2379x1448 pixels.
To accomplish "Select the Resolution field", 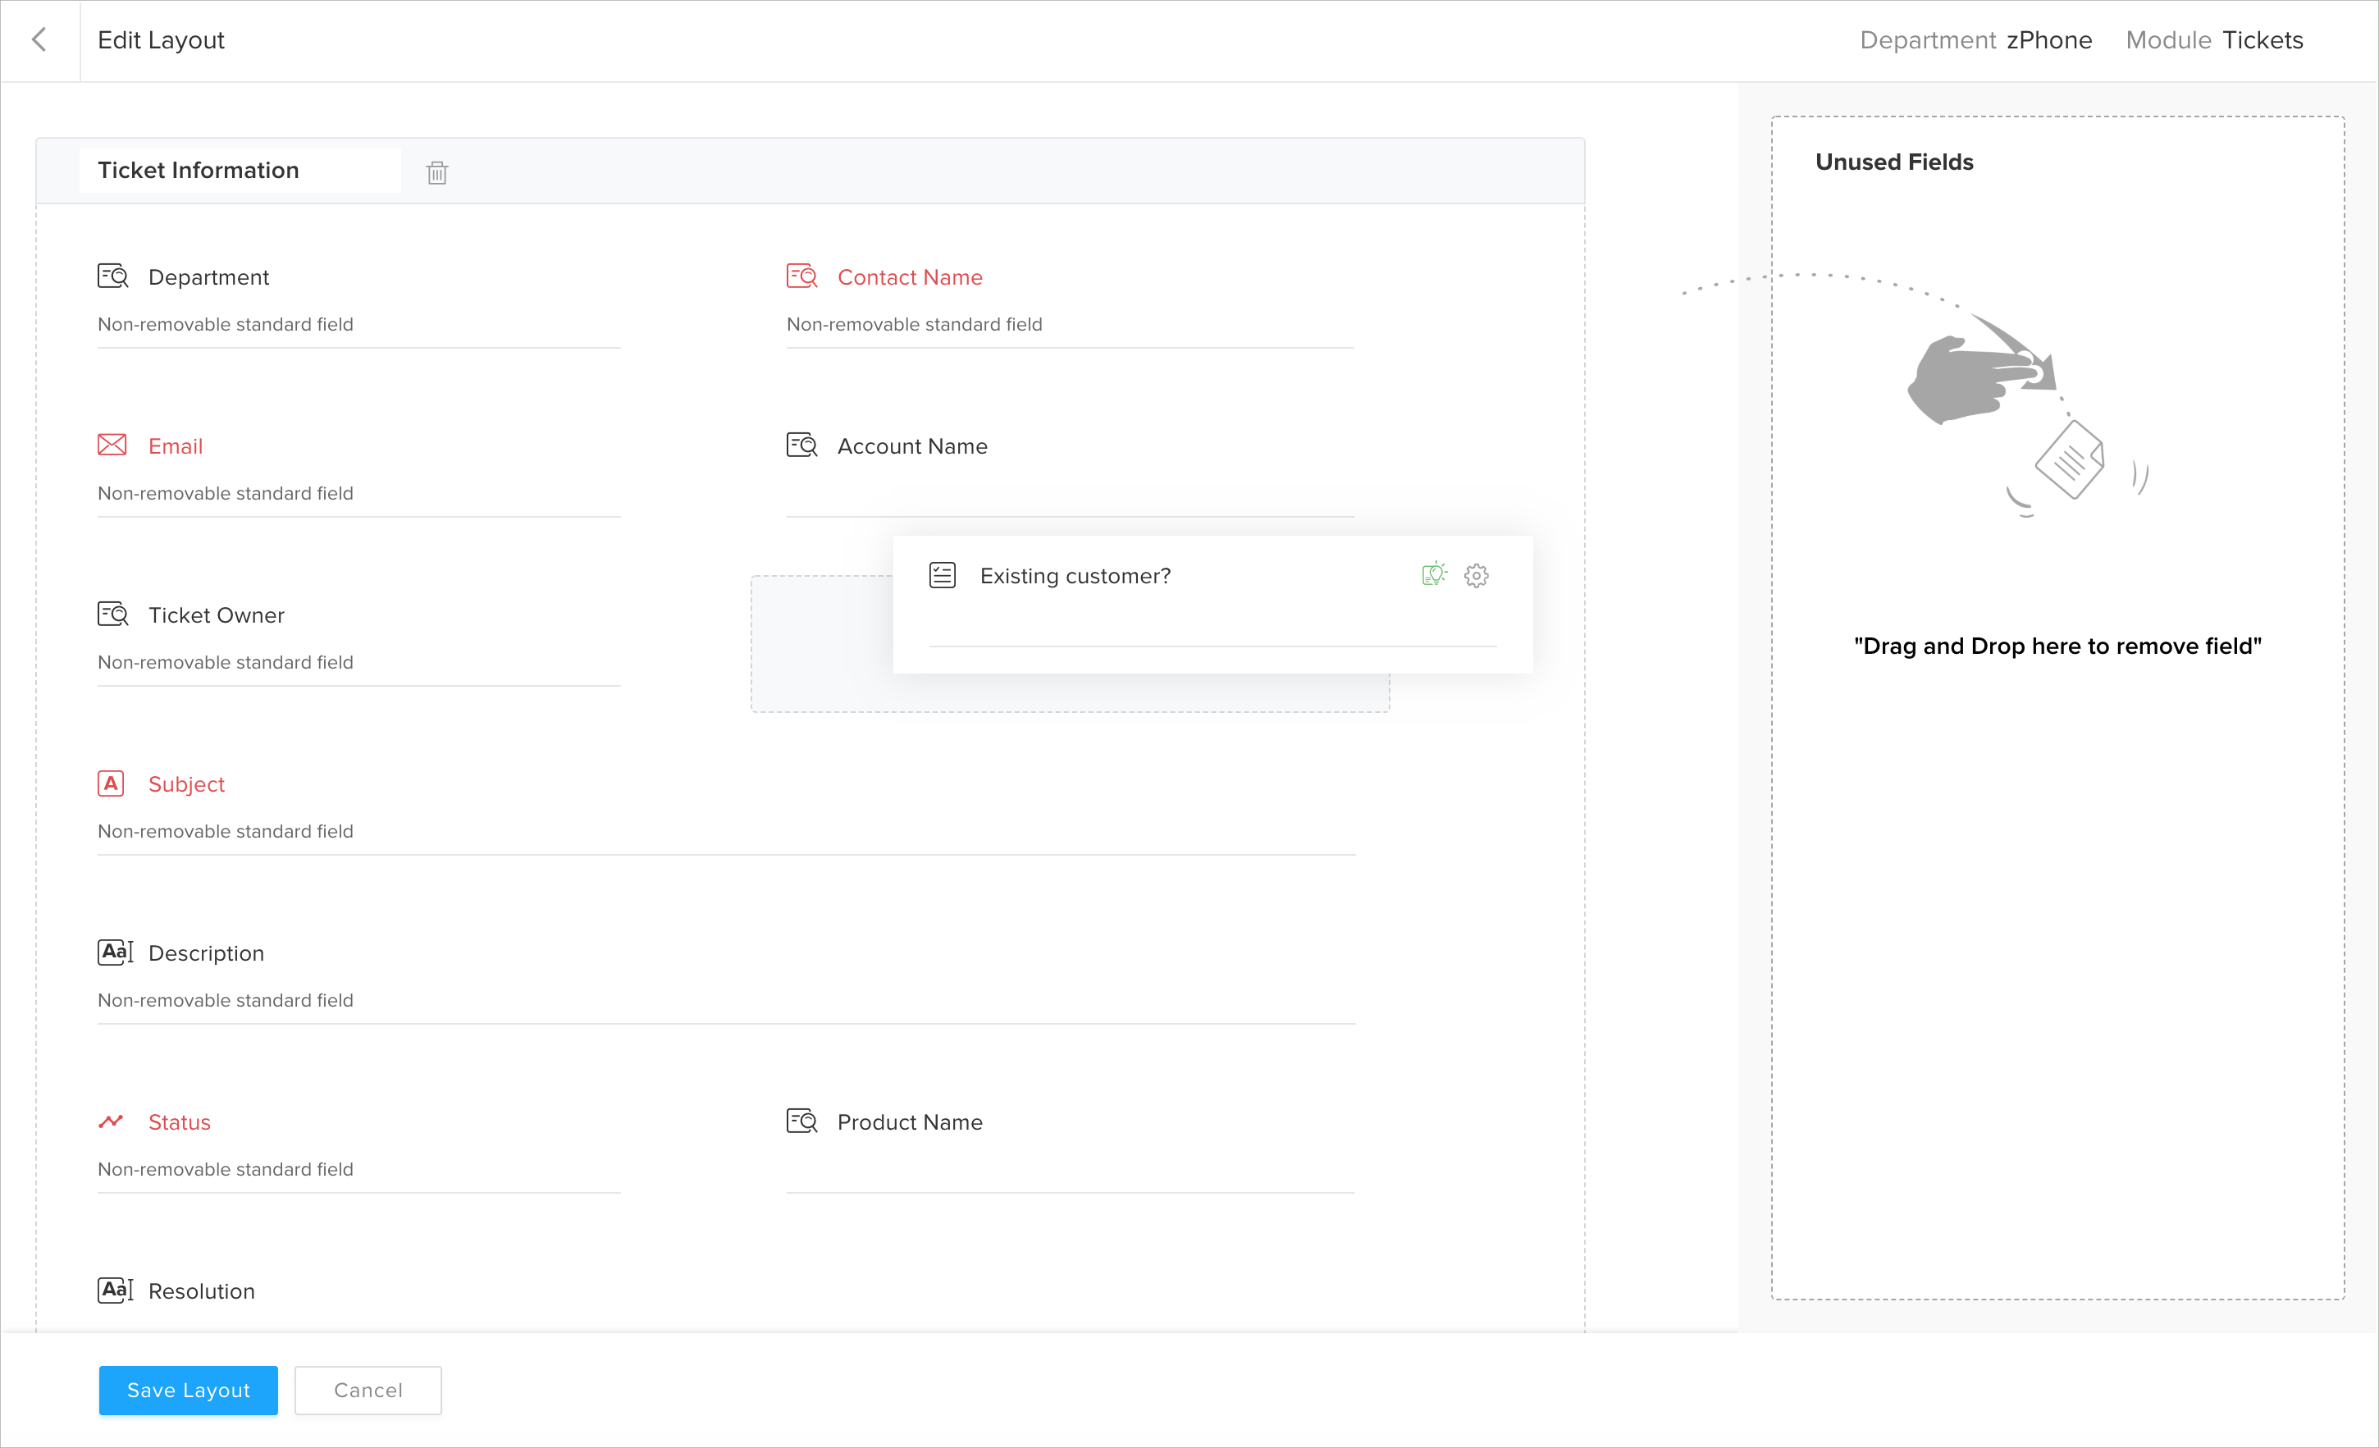I will (201, 1291).
